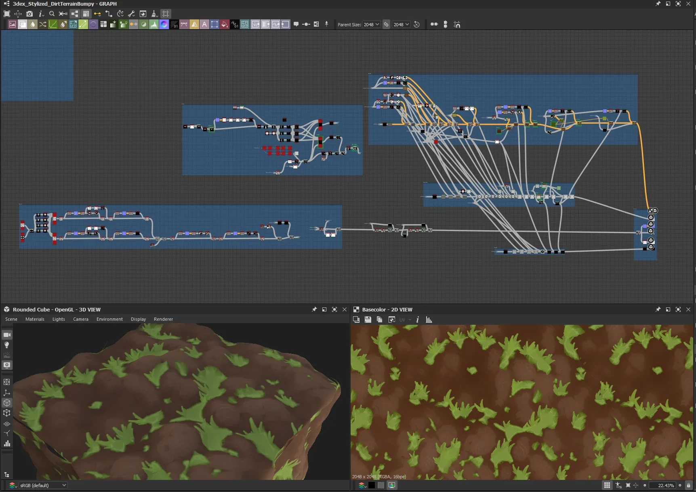Image resolution: width=696 pixels, height=492 pixels.
Task: Toggle the zoom lock in the 2D view
Action: coord(689,485)
